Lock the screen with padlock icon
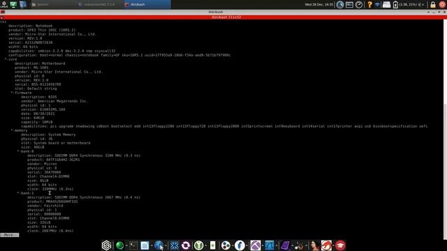 click(433, 5)
